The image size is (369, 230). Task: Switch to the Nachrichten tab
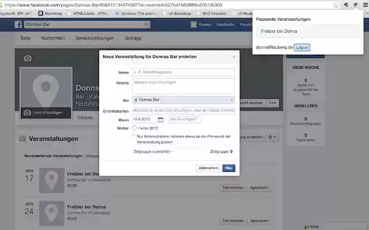click(x=52, y=37)
